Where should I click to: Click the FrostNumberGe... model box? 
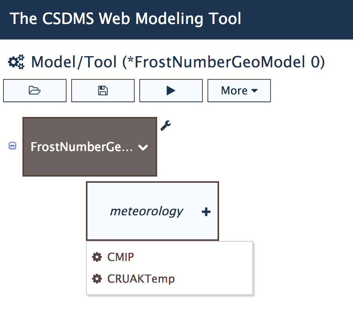[89, 147]
